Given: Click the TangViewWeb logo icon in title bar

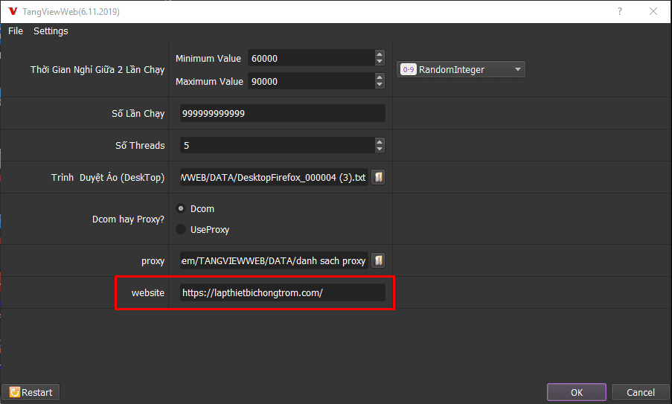Looking at the screenshot, I should [x=12, y=12].
